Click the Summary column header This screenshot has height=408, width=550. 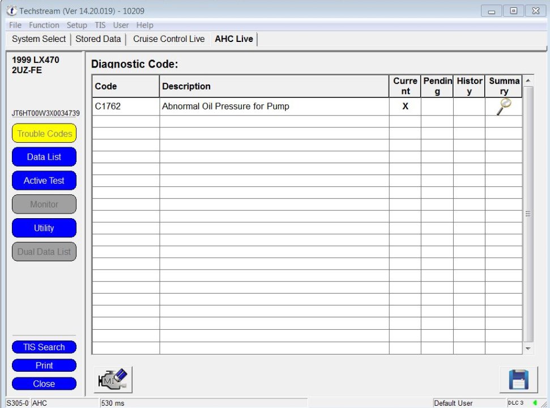point(504,86)
